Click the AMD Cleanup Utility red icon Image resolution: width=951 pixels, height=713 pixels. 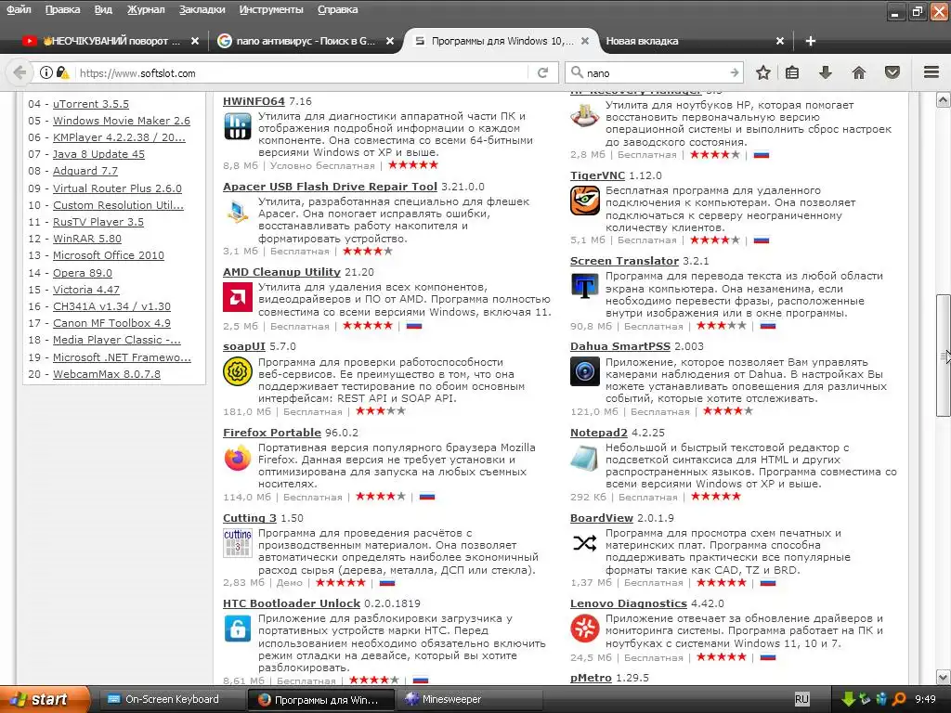click(237, 297)
